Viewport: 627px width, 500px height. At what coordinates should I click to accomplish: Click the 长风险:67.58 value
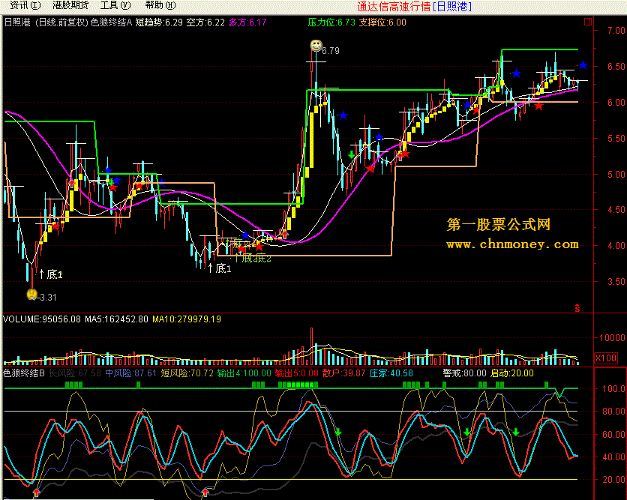[x=75, y=373]
